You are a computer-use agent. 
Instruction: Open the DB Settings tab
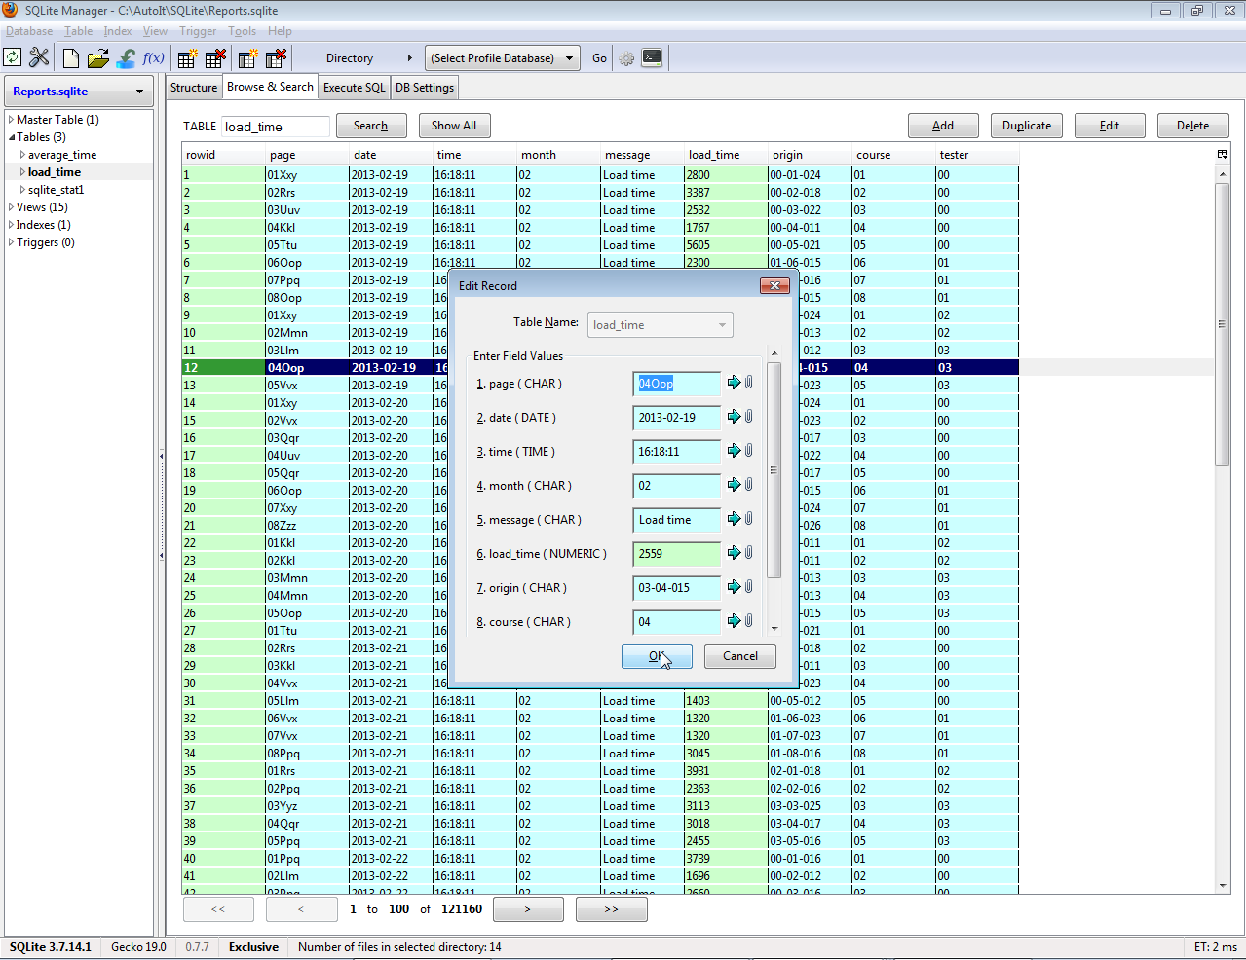pos(424,88)
